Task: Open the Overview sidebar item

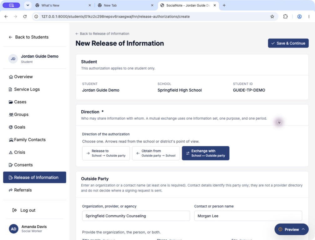Action: 34,77
